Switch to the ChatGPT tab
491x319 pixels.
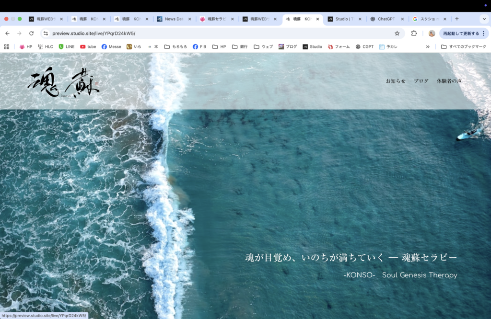point(385,19)
